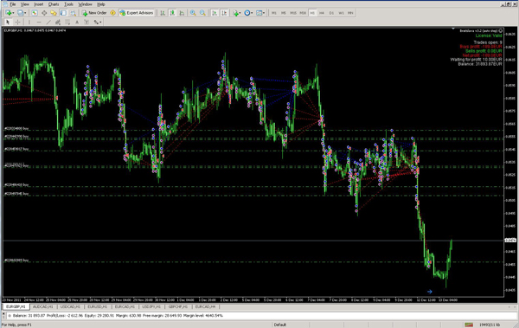The height and width of the screenshot is (328, 519).
Task: Open the Strategy Tester icon
Action: [x=73, y=13]
